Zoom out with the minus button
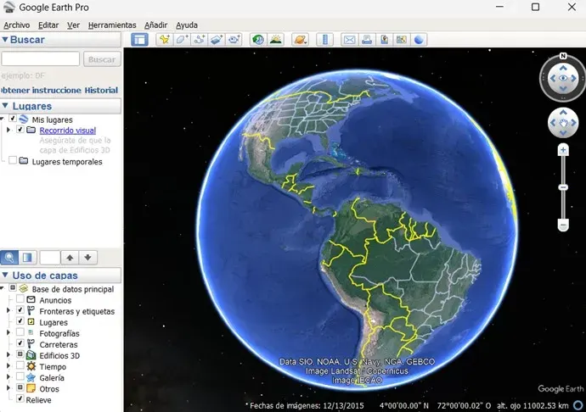 click(563, 225)
